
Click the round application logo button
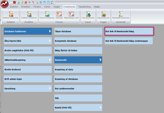(4, 5)
